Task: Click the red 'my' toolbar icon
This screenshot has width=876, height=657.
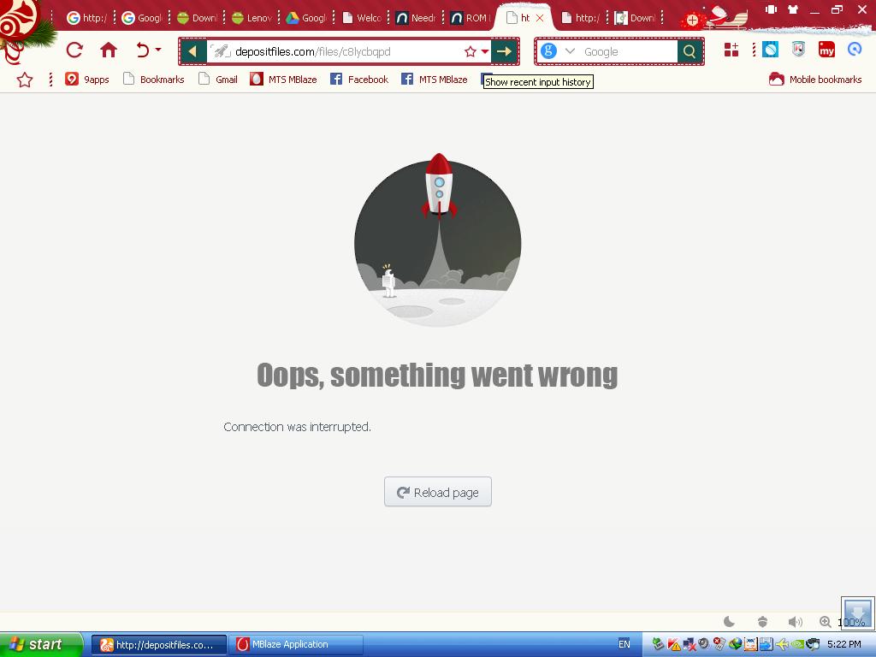Action: (826, 50)
